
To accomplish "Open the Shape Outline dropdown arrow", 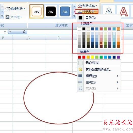I will 96,11.
